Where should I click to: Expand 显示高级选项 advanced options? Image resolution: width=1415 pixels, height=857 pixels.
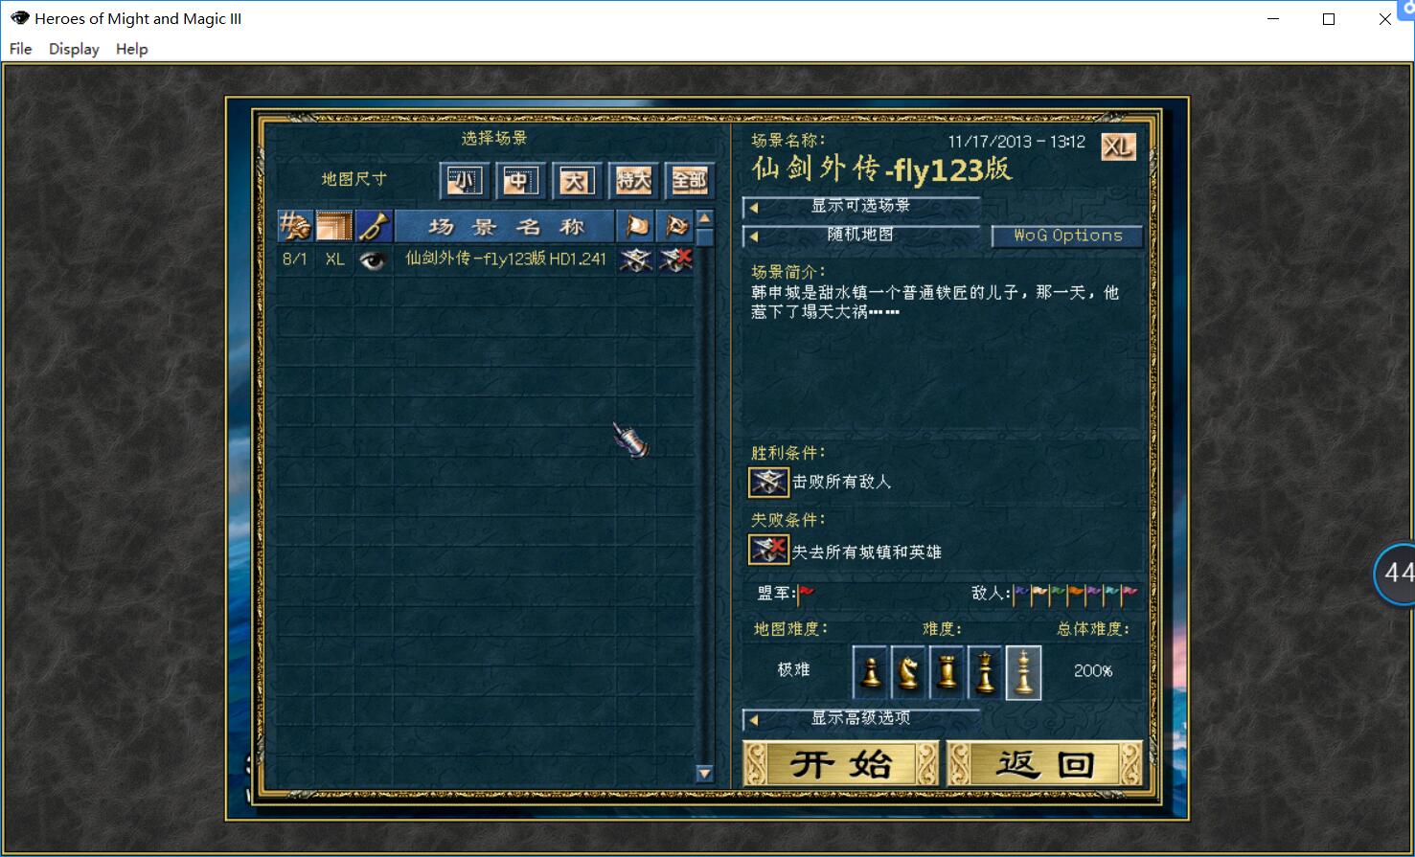pos(861,718)
